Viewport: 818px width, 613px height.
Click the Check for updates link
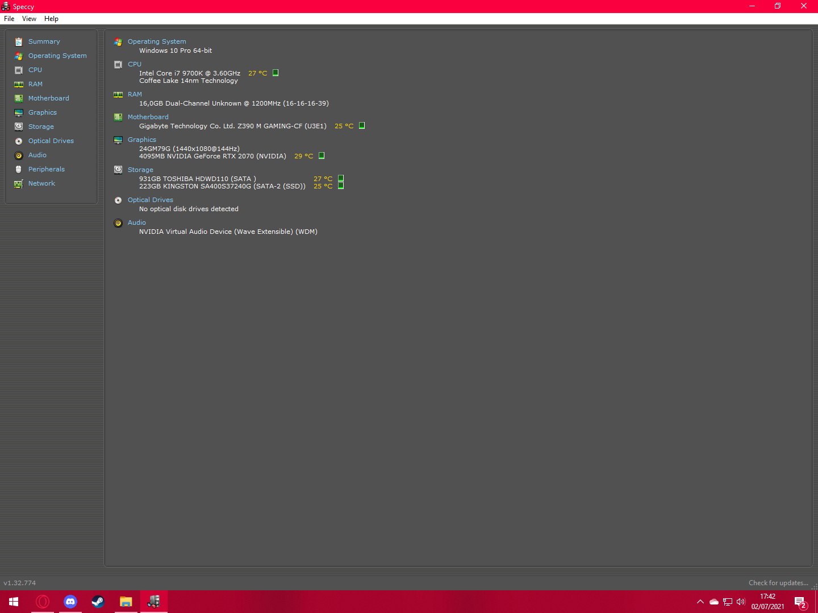tap(778, 583)
